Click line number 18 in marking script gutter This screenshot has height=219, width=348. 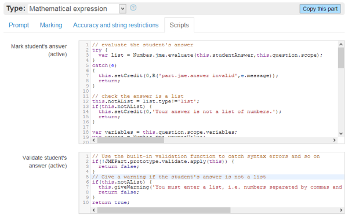point(86,132)
